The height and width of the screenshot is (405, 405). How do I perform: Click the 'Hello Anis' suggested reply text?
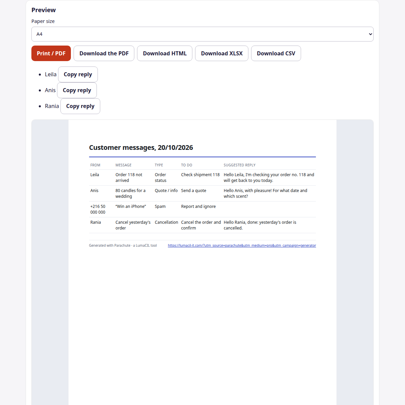pyautogui.click(x=266, y=193)
